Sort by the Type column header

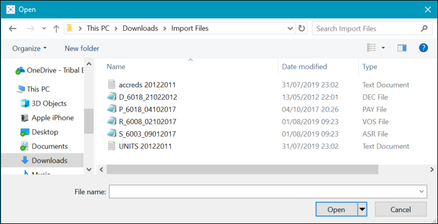point(370,67)
